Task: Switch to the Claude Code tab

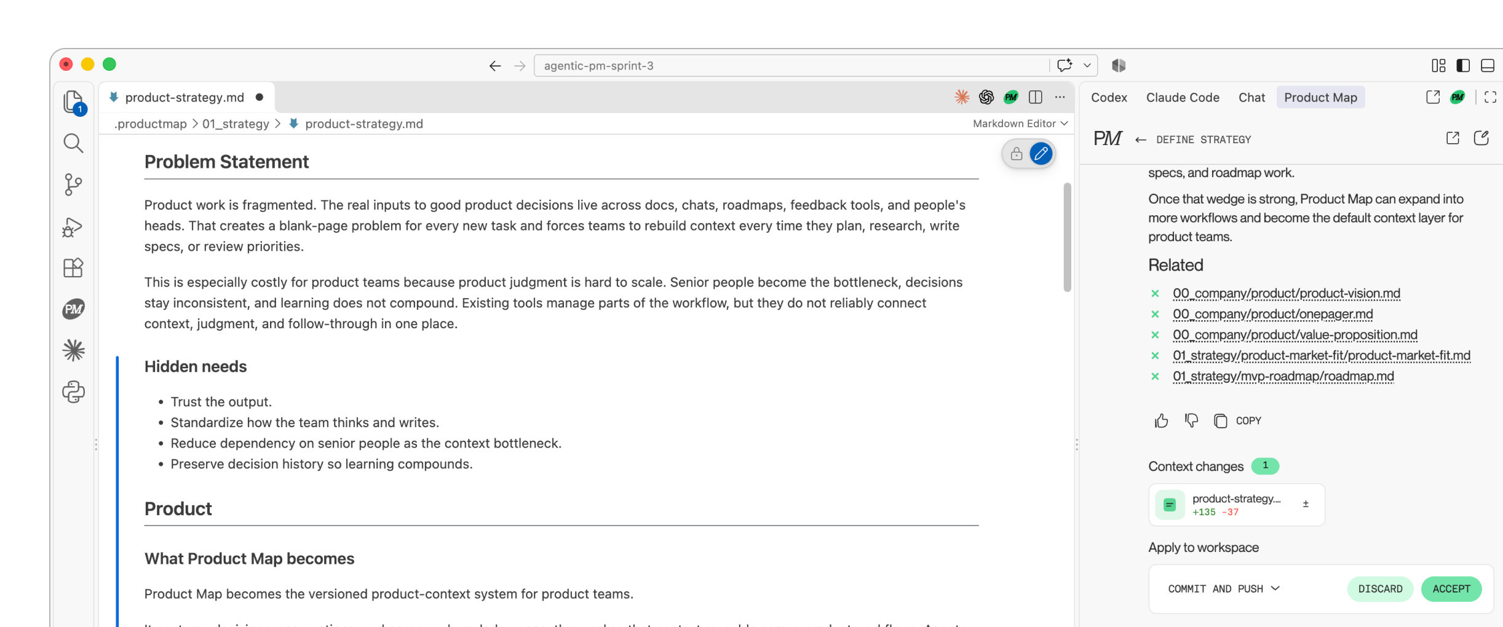Action: pyautogui.click(x=1183, y=97)
